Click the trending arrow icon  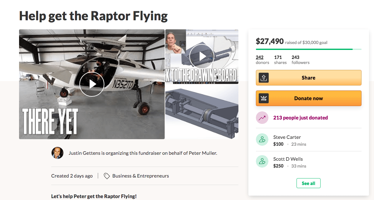coord(262,118)
